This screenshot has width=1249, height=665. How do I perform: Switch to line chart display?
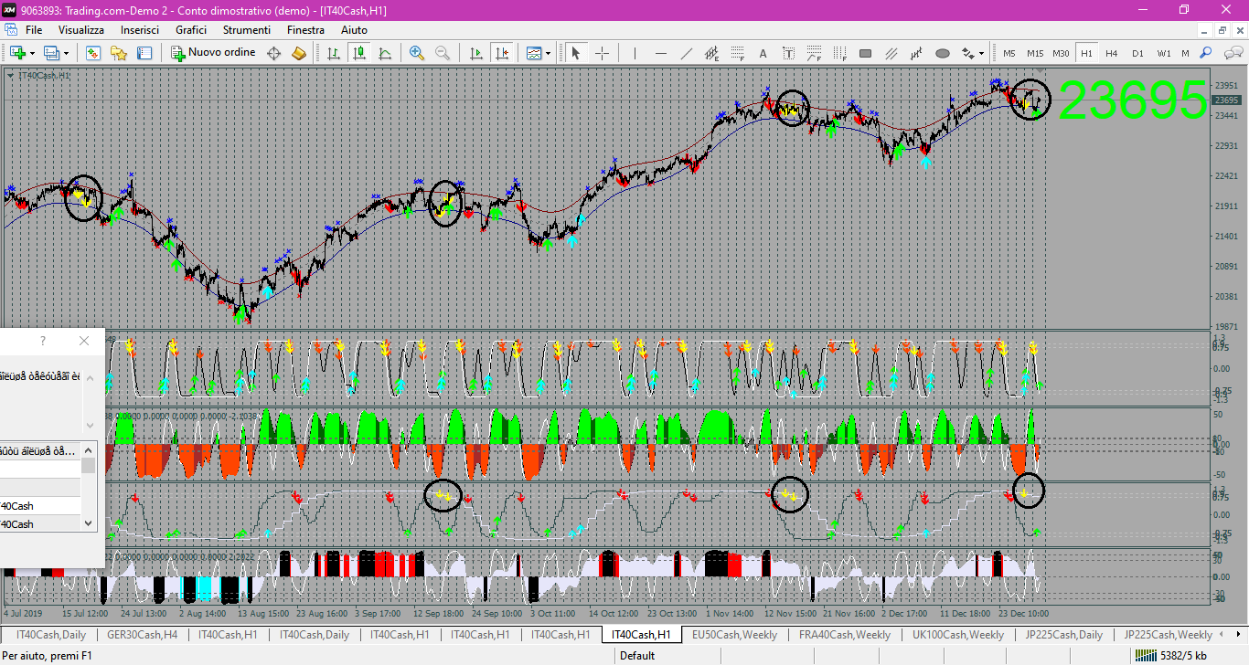click(385, 53)
